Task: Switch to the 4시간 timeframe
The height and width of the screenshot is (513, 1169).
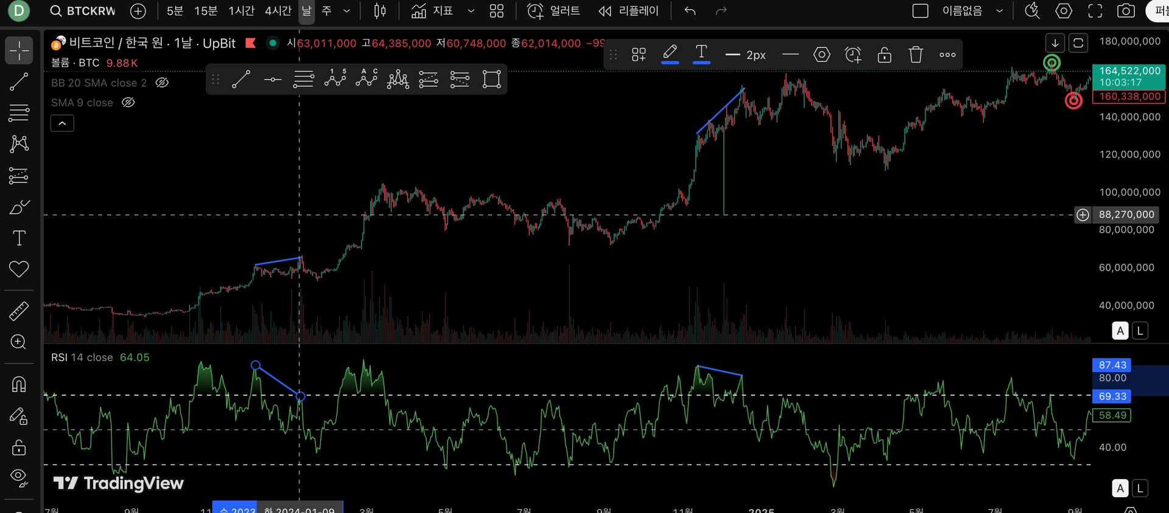Action: pos(278,11)
